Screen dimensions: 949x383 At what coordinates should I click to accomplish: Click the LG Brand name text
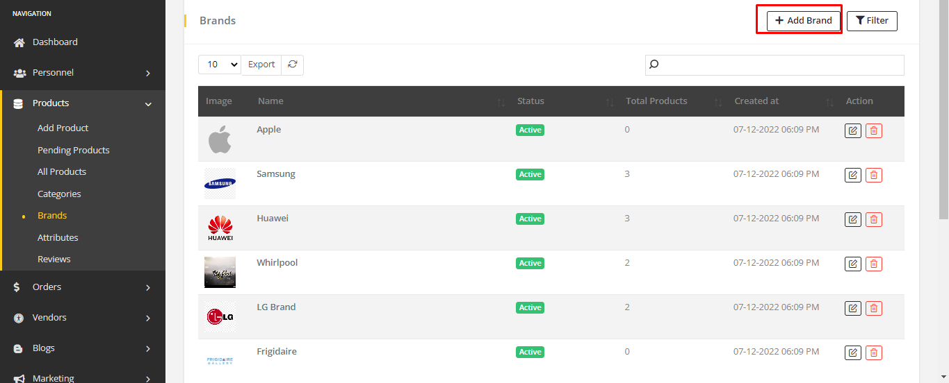276,307
